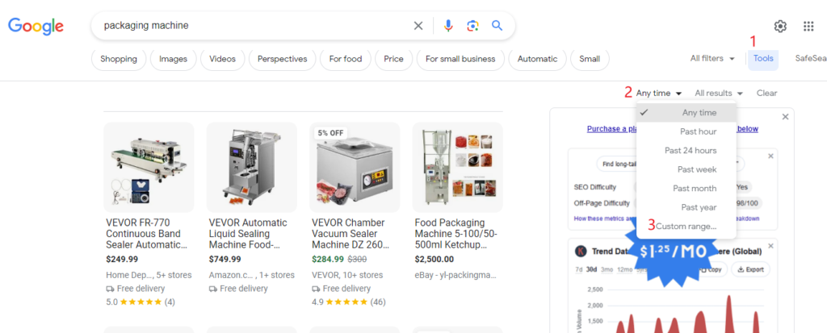
Task: Open the VEVOR FR-770 band sealer image
Action: point(149,168)
